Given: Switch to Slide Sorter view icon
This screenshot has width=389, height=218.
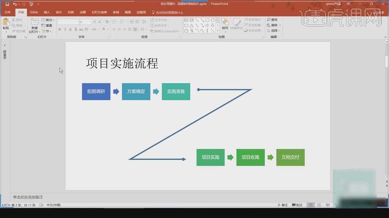Looking at the screenshot, I should (x=319, y=205).
